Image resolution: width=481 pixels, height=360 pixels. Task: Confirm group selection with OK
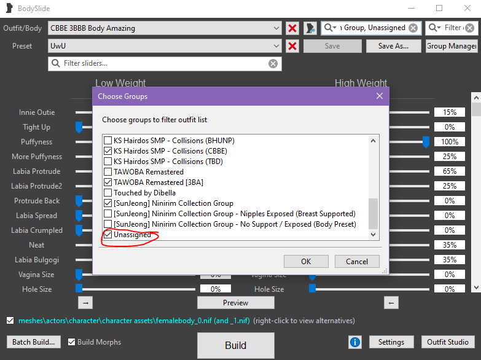click(x=306, y=262)
